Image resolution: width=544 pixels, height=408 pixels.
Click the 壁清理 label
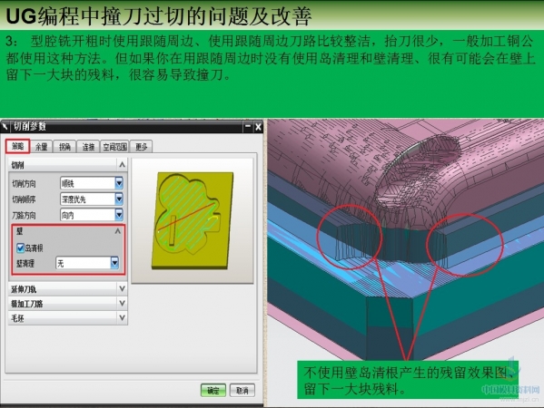coord(25,264)
